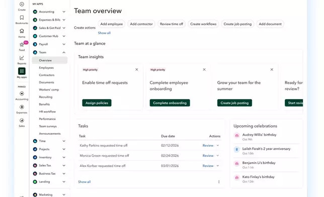Expand the Sales & Get Paid chevron

pyautogui.click(x=64, y=28)
